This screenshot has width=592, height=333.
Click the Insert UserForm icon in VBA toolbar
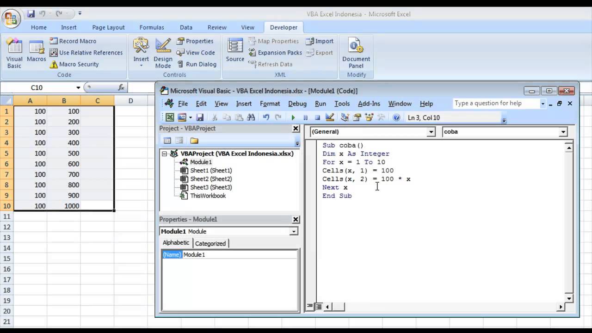tap(182, 117)
